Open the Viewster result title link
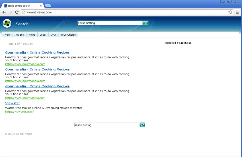 [x=13, y=103]
